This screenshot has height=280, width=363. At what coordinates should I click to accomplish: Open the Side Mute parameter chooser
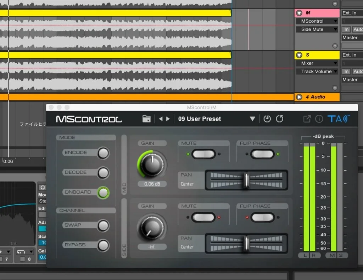[x=317, y=29]
